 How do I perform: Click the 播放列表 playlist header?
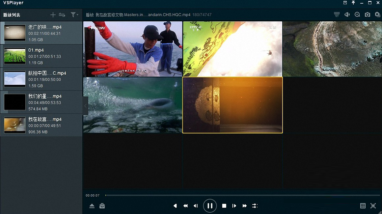[x=12, y=15]
